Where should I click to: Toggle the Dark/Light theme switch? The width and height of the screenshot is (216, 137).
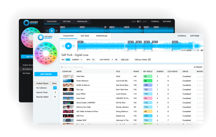[x=139, y=21]
